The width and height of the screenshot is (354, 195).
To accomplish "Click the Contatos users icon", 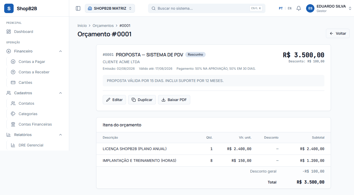I will pyautogui.click(x=13, y=103).
